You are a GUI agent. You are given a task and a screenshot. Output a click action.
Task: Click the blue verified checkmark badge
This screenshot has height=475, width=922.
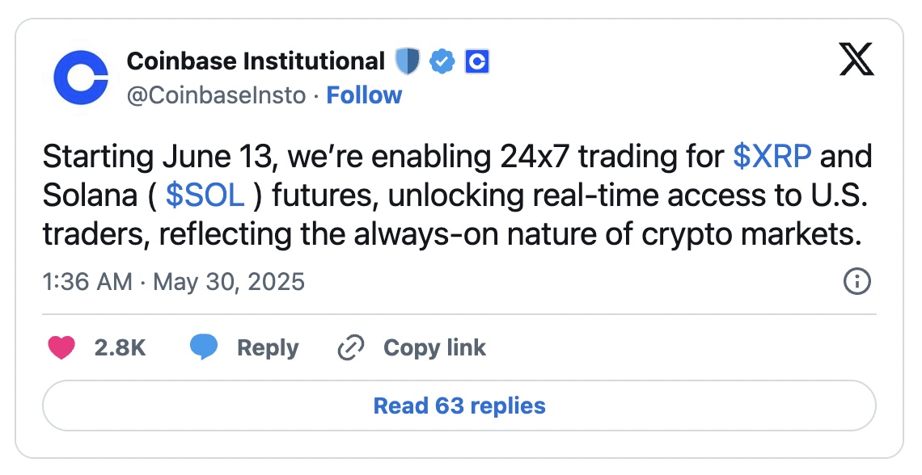click(442, 61)
